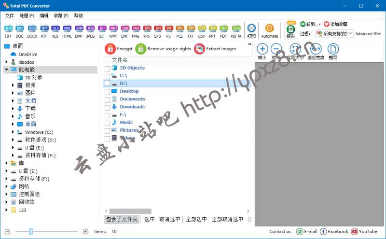Convert to TIFF format icon
This screenshot has width=386, height=239.
(8, 31)
